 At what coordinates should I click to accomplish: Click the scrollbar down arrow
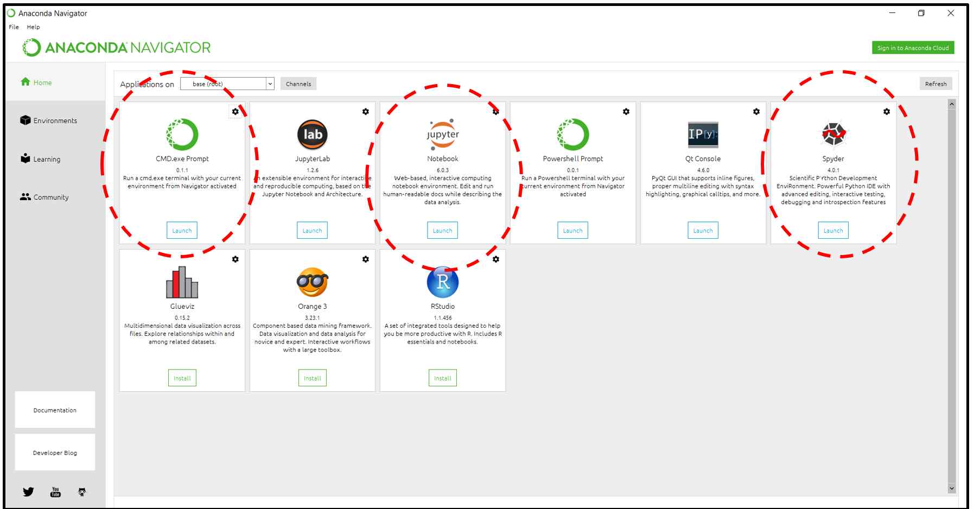[952, 488]
